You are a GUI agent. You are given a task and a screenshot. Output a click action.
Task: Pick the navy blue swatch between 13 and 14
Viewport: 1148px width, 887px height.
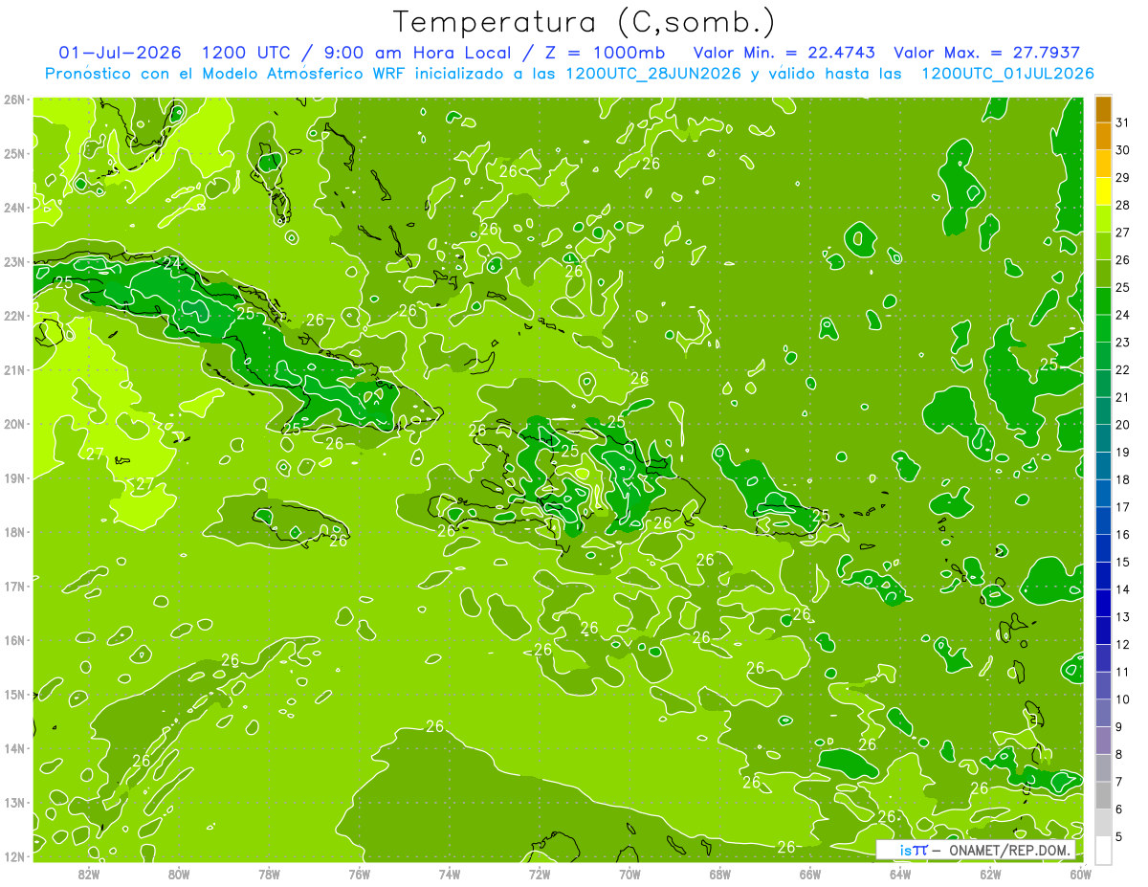[x=1103, y=604]
